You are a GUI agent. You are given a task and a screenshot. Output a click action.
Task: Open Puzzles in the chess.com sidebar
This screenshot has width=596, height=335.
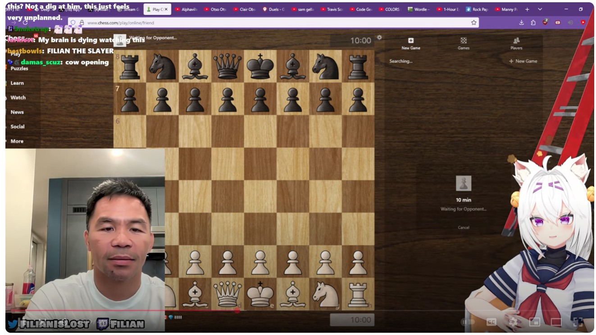tap(19, 68)
